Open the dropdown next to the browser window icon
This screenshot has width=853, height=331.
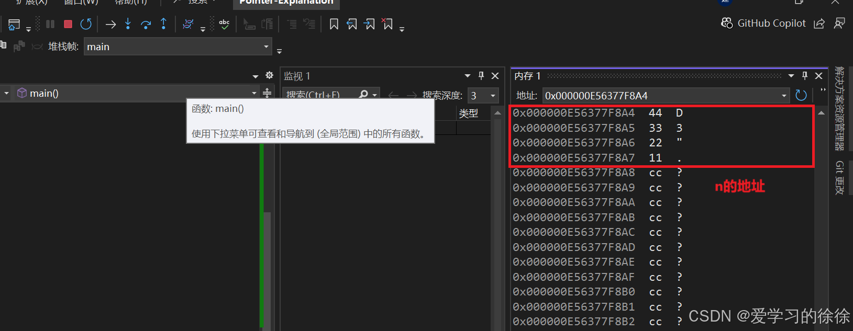tap(28, 29)
